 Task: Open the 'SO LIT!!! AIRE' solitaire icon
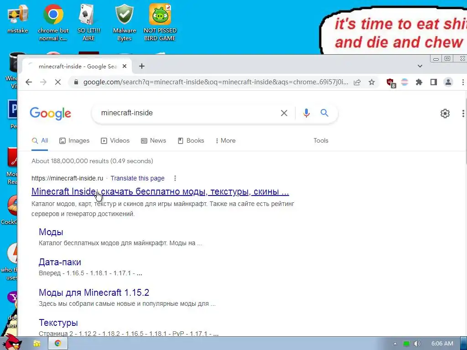tap(89, 23)
